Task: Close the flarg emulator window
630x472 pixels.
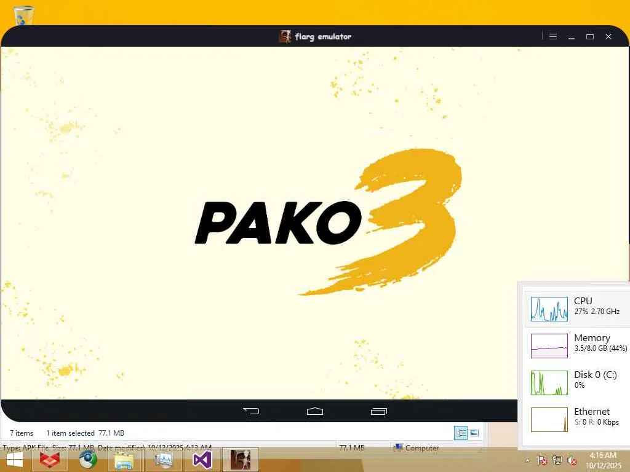Action: 608,36
